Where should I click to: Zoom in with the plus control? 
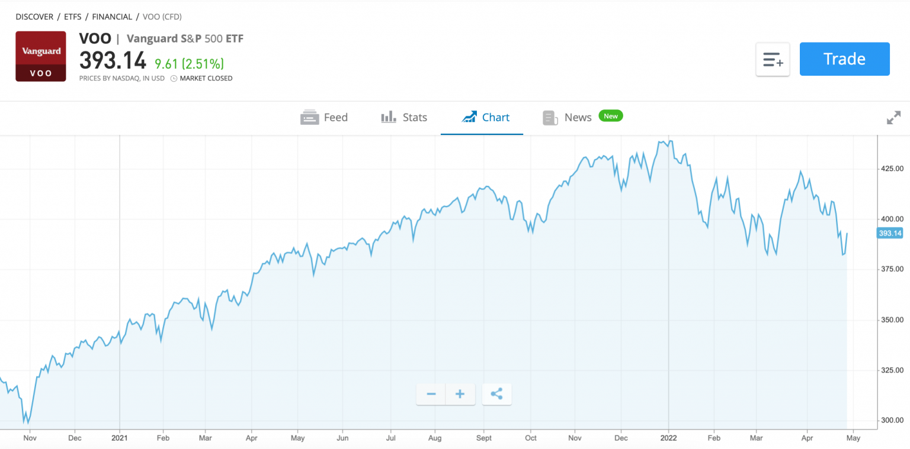(460, 393)
